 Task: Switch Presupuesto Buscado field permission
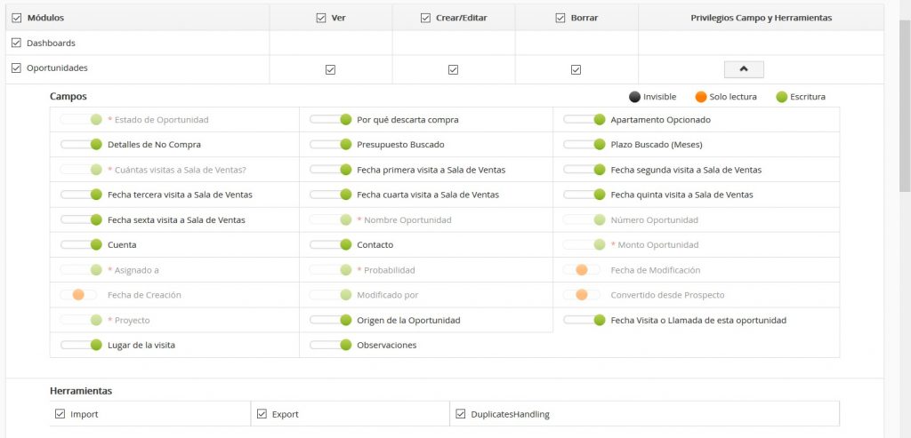pyautogui.click(x=331, y=145)
